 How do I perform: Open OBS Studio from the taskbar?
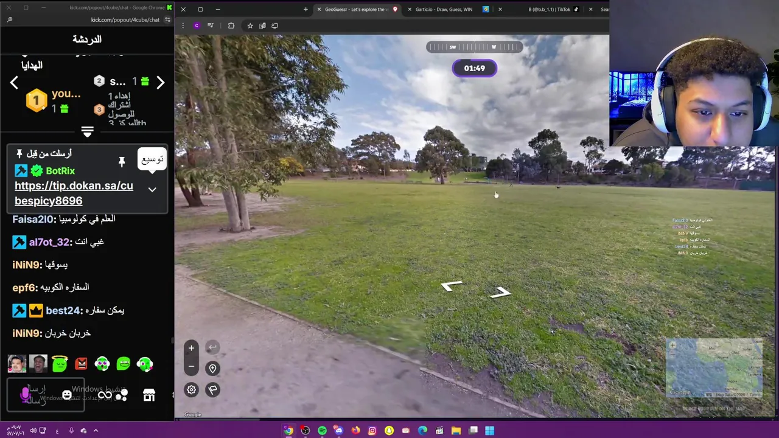305,431
